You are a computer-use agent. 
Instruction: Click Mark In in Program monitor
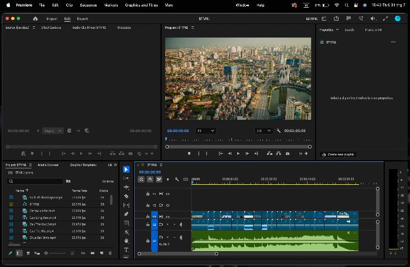[199, 154]
